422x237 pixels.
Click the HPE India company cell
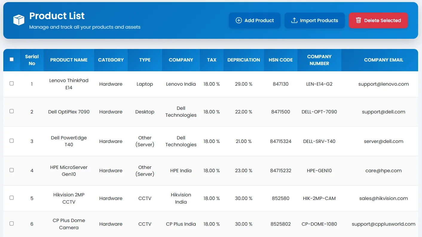coord(181,171)
